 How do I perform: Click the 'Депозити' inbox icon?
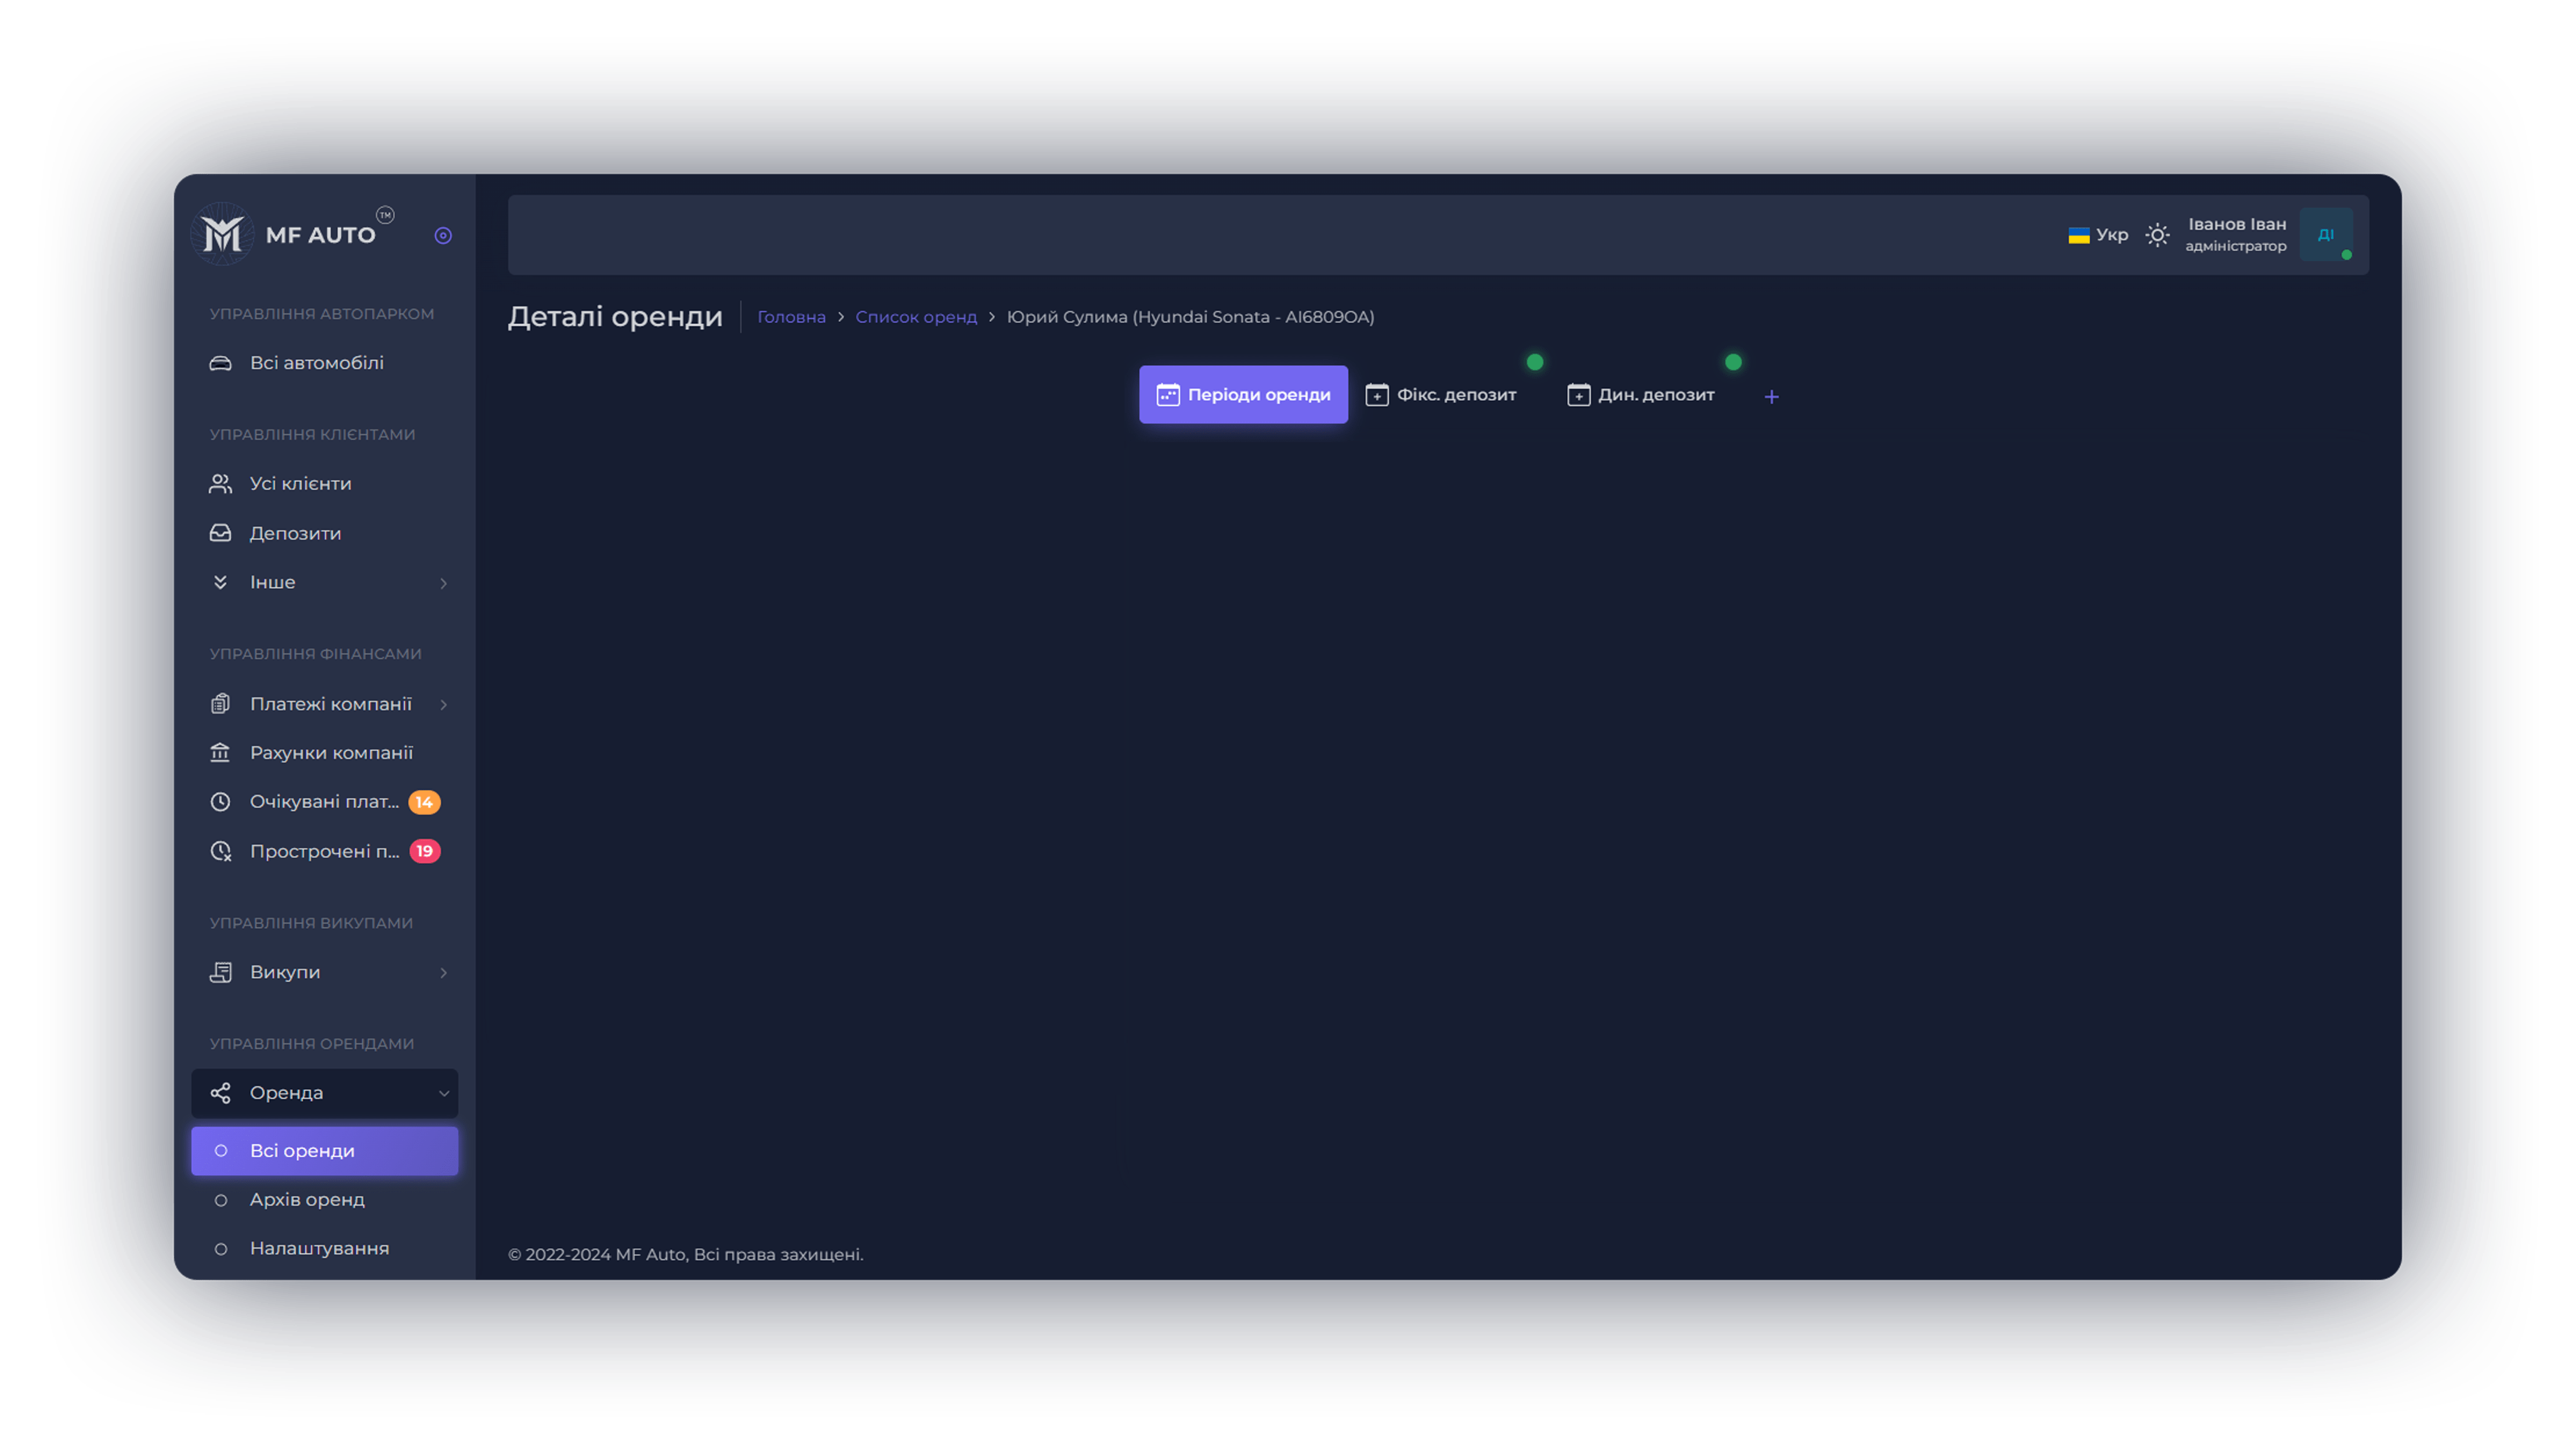tap(222, 533)
